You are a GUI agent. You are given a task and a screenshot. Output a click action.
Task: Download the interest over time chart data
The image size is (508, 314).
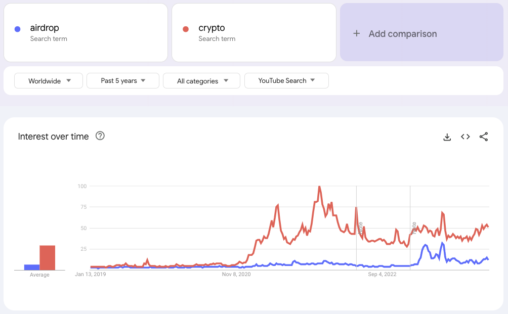coord(447,137)
